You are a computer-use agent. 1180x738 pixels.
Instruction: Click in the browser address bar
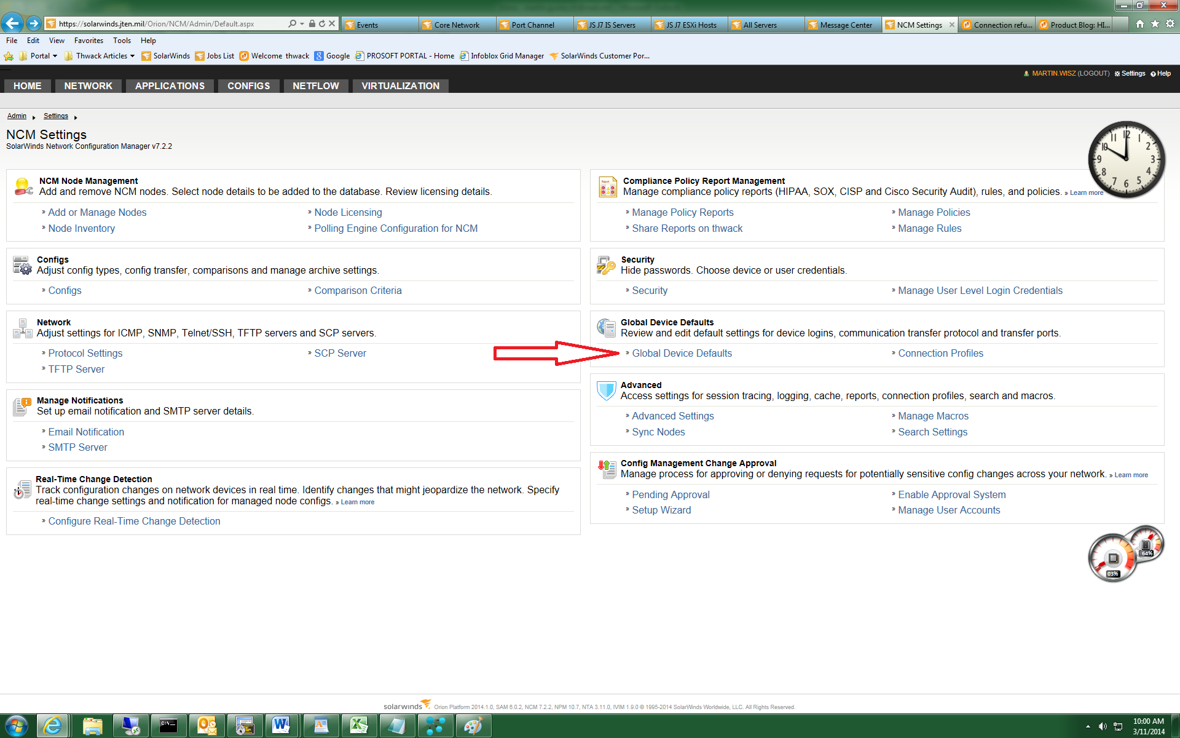coord(172,24)
